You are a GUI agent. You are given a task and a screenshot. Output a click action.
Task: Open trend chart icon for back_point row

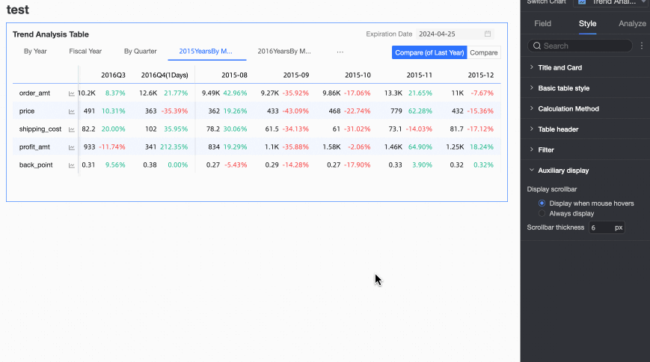click(x=71, y=165)
